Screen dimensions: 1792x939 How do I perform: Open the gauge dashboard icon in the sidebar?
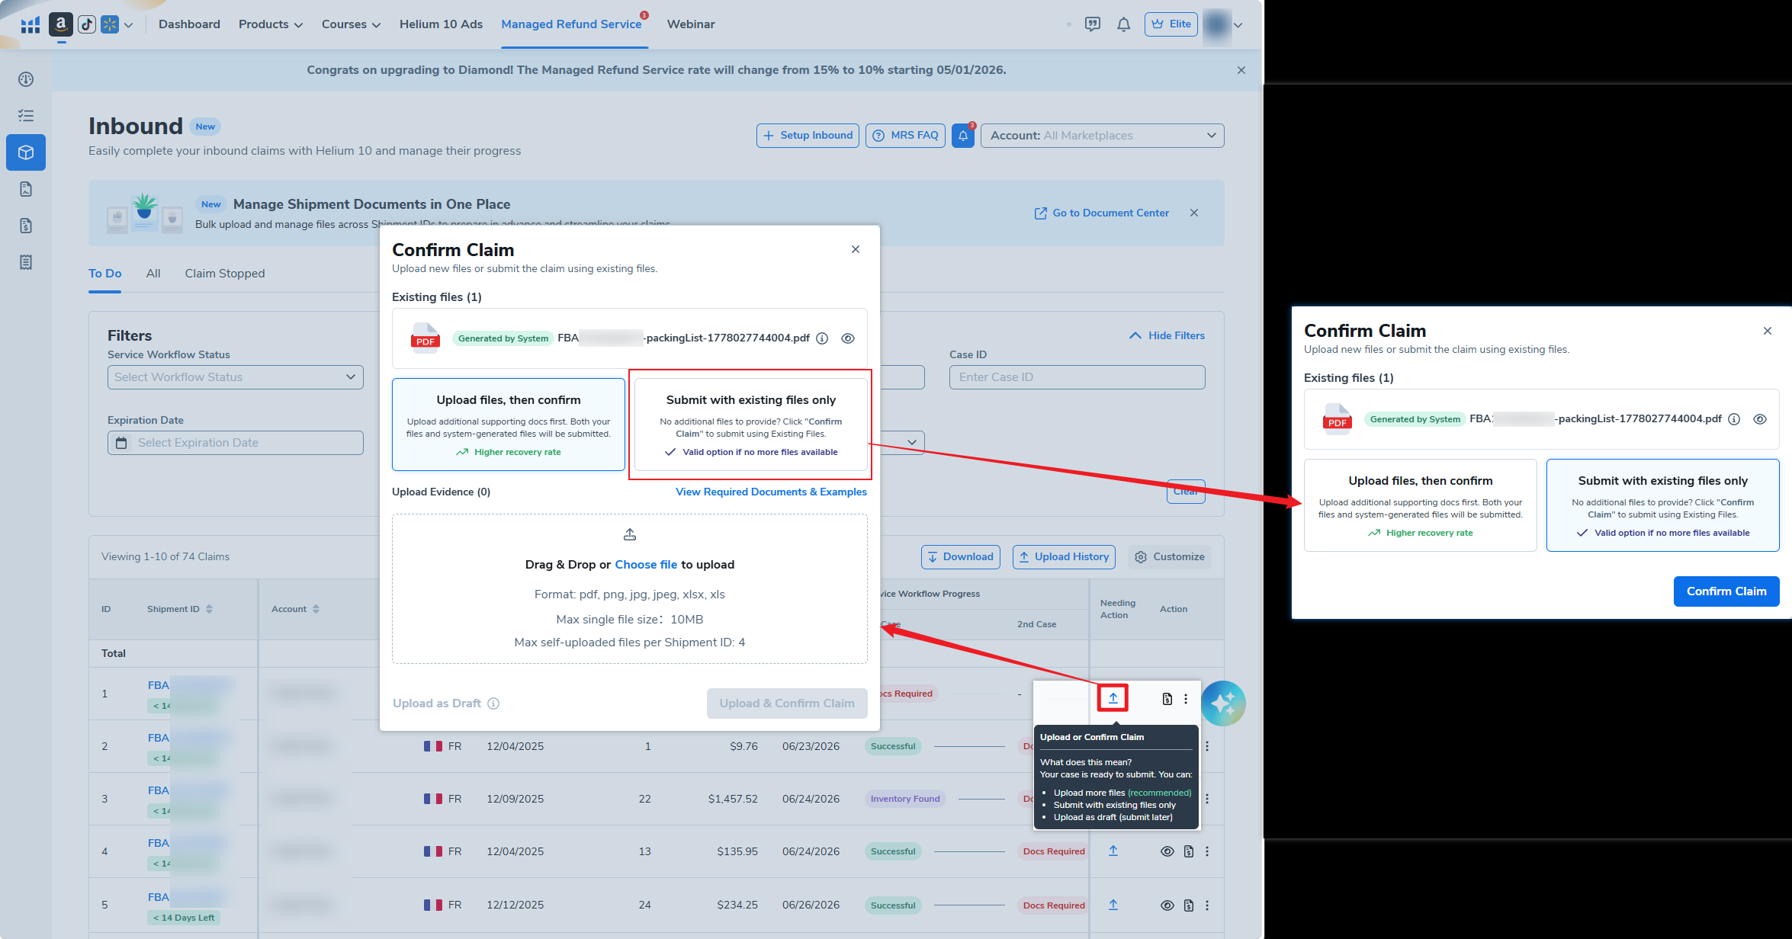pyautogui.click(x=26, y=79)
